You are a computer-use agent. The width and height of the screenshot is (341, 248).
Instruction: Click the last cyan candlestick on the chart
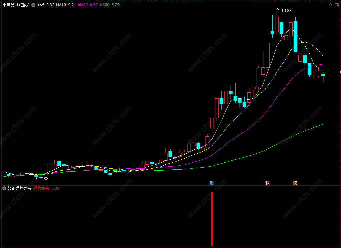tap(323, 75)
